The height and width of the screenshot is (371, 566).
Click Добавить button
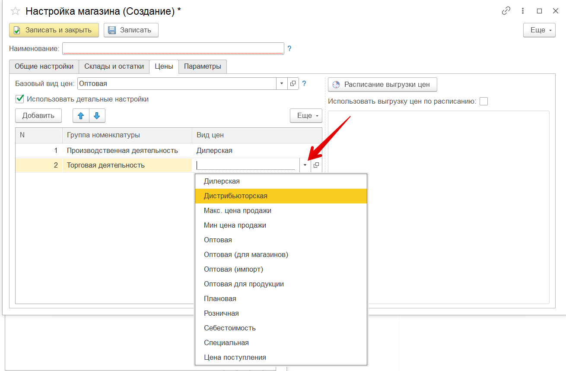38,116
